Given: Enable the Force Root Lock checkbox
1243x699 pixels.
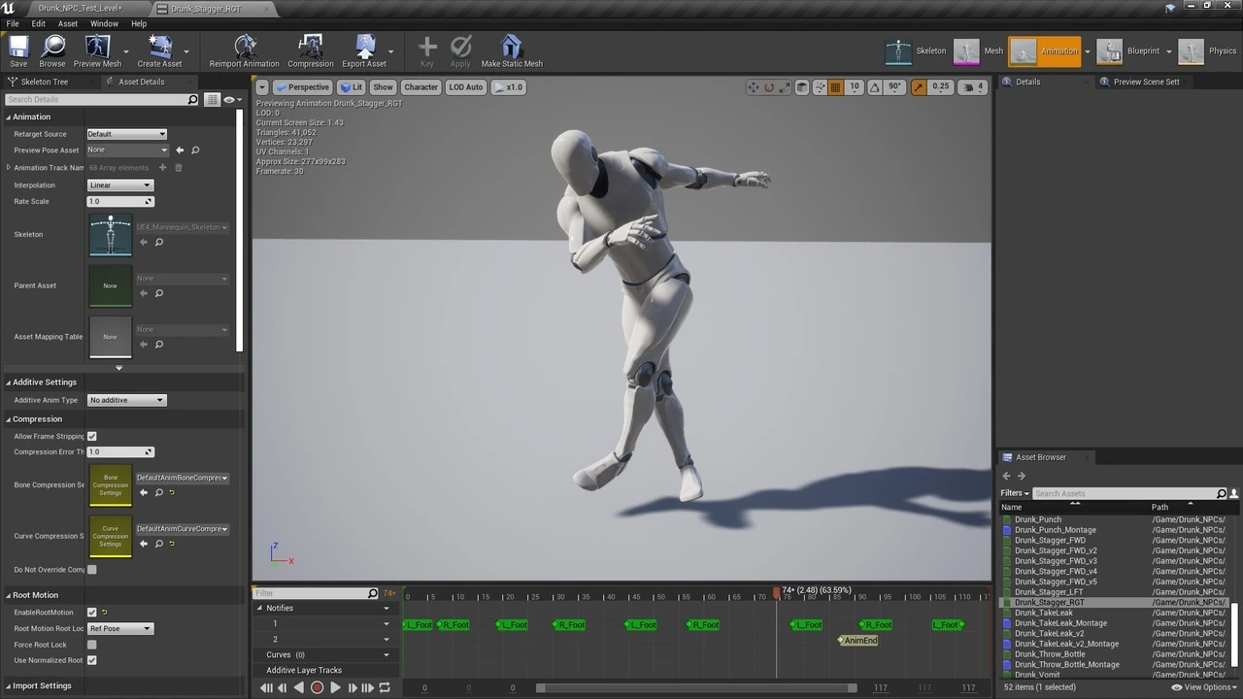Looking at the screenshot, I should coord(92,645).
